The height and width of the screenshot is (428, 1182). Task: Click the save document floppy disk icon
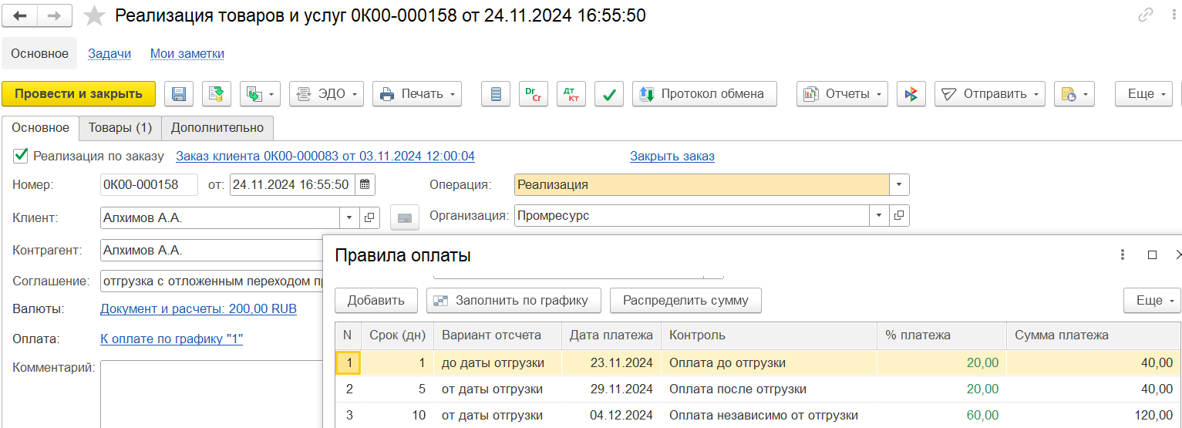179,94
